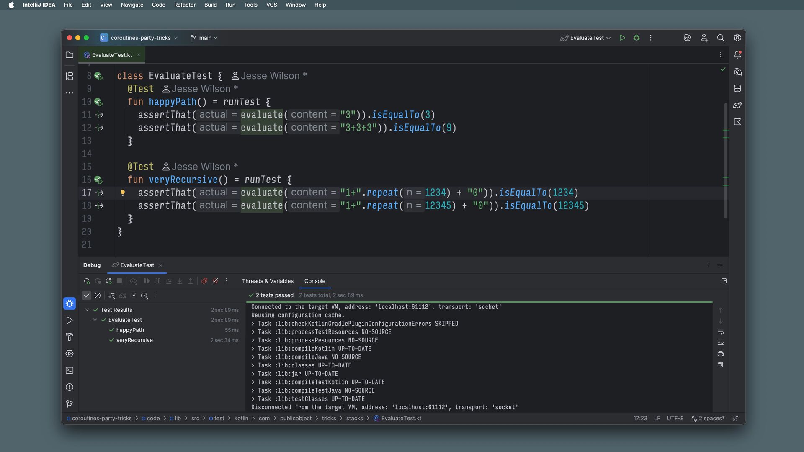Image resolution: width=804 pixels, height=452 pixels.
Task: Open the Database tool window
Action: tap(737, 89)
